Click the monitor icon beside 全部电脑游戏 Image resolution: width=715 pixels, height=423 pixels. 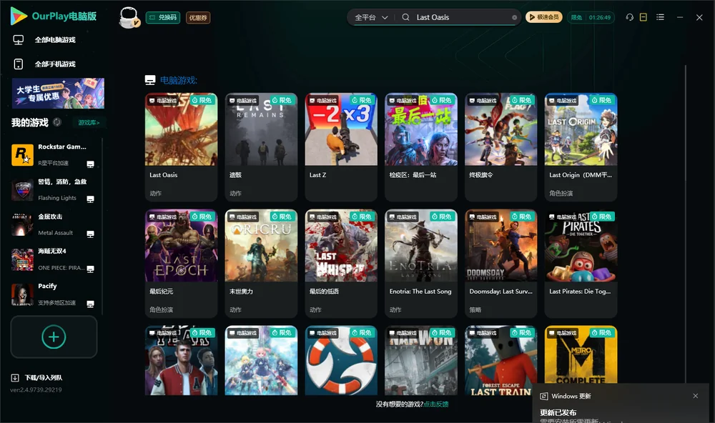coord(19,40)
